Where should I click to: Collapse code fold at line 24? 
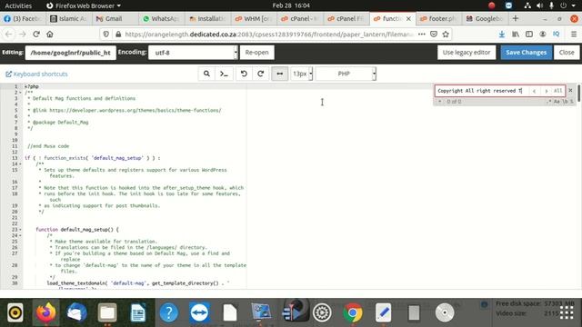click(x=20, y=235)
